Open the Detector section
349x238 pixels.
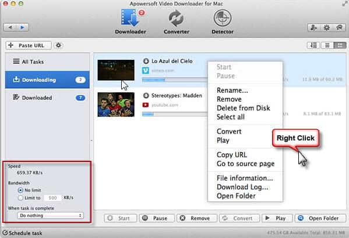(223, 21)
